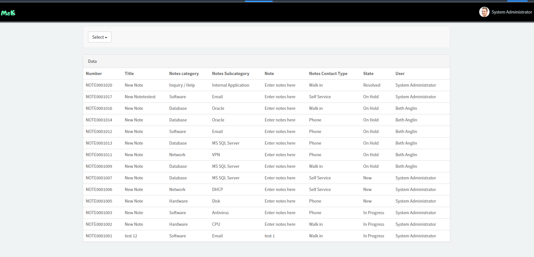Click the Notes category column header
Viewport: 534px width, 257px height.
tap(184, 73)
